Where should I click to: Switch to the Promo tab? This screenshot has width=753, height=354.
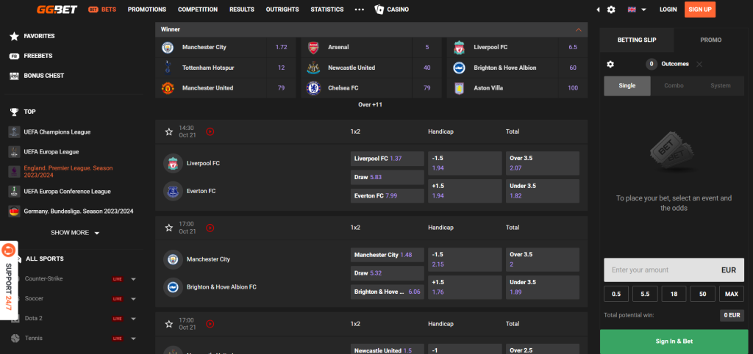[x=711, y=40]
